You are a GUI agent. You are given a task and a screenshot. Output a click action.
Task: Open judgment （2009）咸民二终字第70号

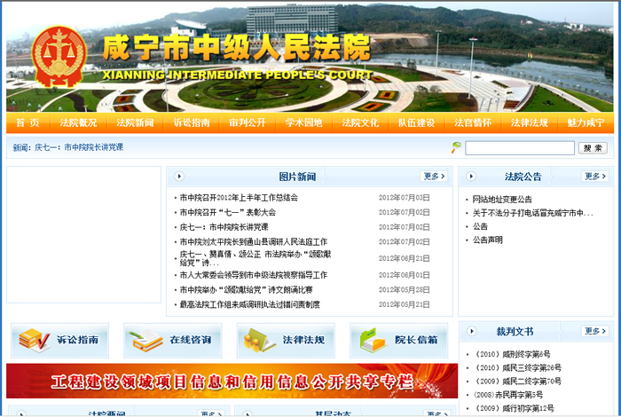coord(517,382)
